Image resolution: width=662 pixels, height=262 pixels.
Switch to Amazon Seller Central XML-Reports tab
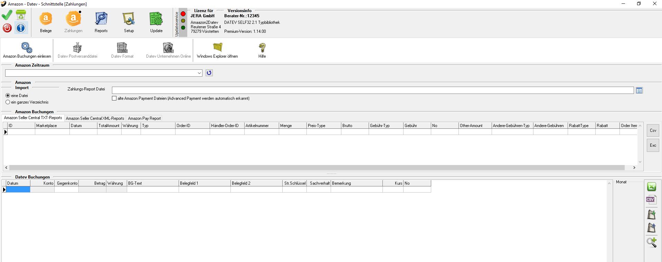95,118
